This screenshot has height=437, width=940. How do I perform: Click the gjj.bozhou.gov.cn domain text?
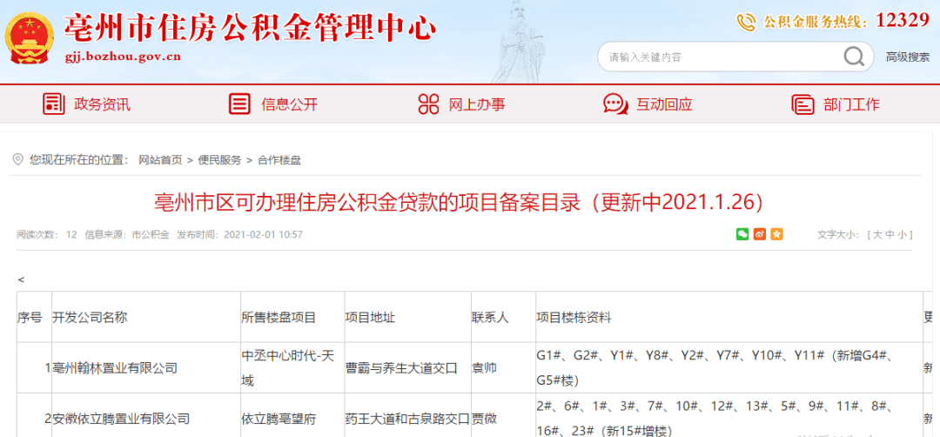tap(123, 57)
